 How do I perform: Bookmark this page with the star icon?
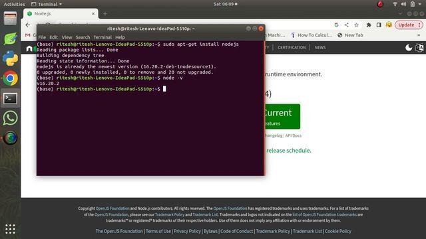coord(357,25)
